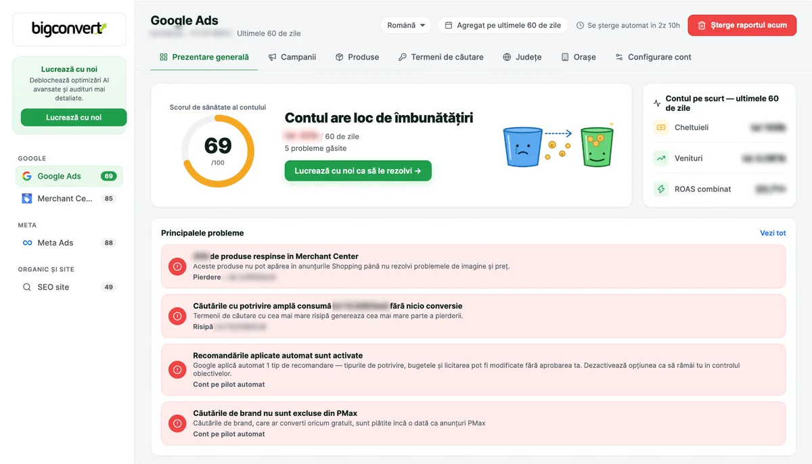812x464 pixels.
Task: Click the Cheltuieli label
Action: tap(692, 127)
